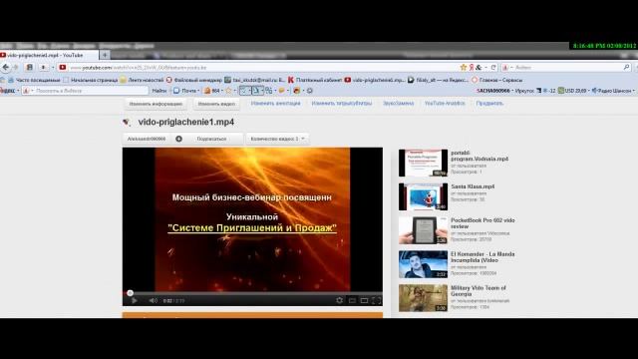
Task: Click the browser search field
Action: click(x=566, y=67)
